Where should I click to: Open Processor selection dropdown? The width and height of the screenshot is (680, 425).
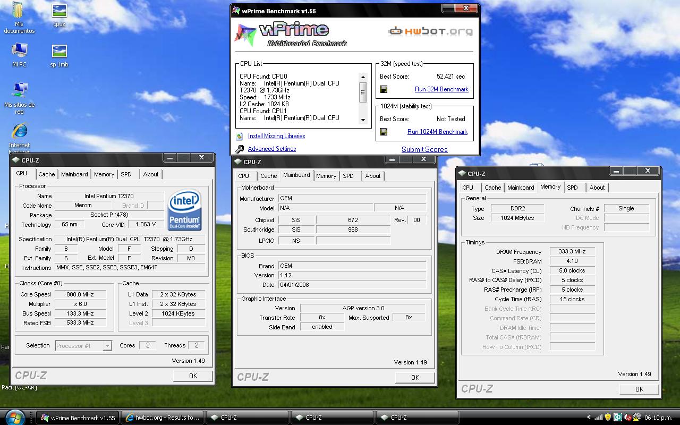click(83, 346)
